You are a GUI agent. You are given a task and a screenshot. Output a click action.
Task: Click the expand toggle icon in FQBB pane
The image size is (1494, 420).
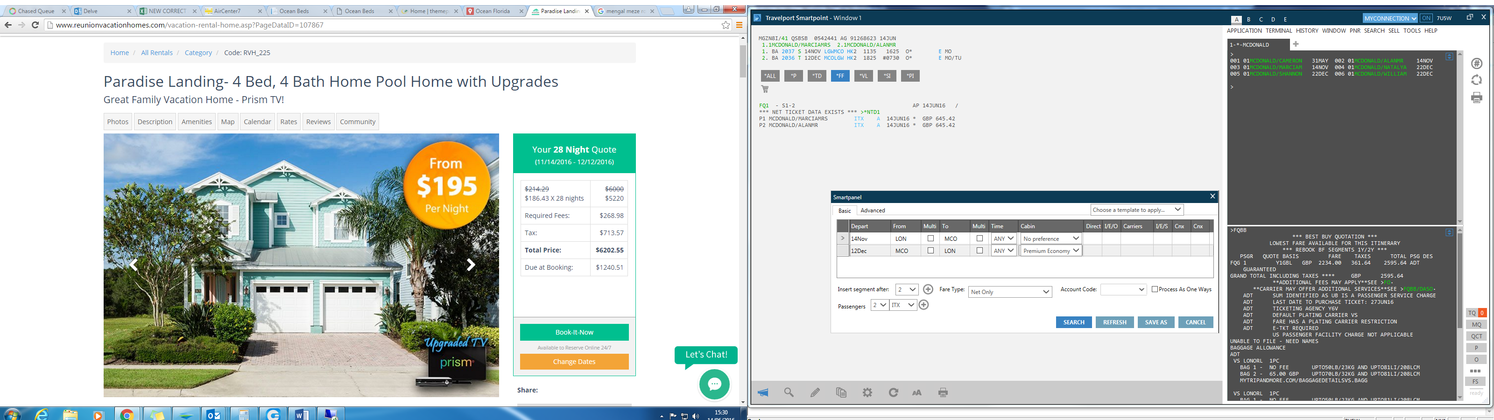pos(1449,232)
